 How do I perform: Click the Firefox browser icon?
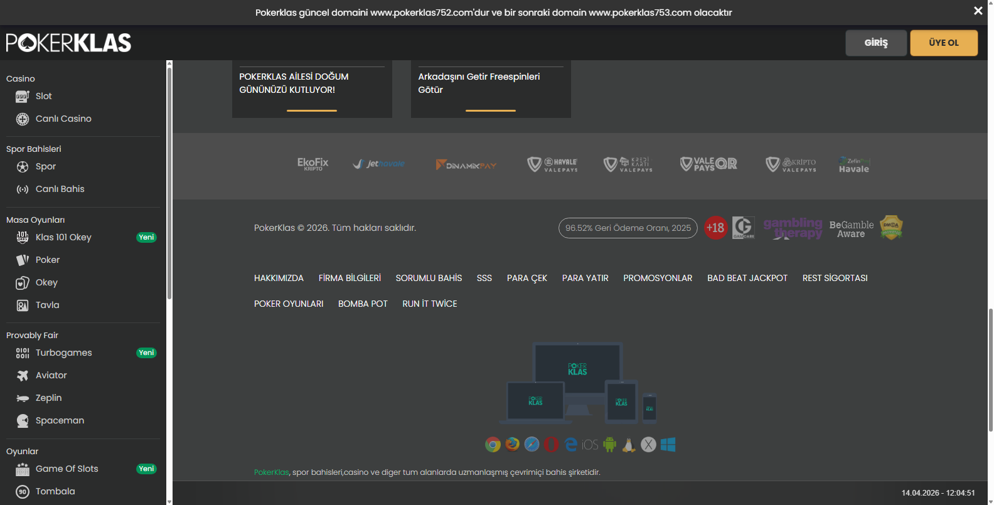pos(513,445)
